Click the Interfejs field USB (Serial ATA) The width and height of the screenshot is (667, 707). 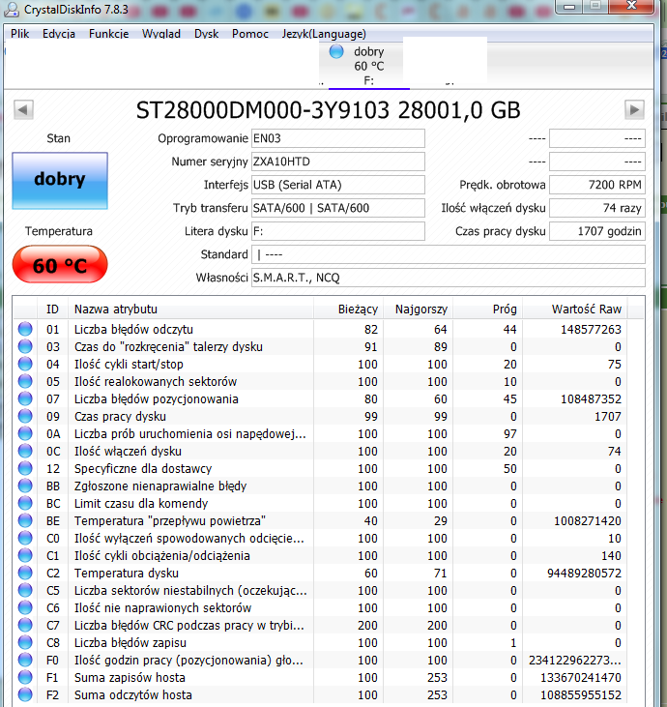click(338, 185)
